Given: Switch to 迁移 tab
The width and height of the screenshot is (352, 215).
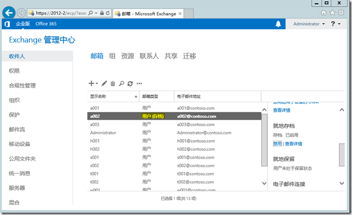Looking at the screenshot, I should (190, 56).
